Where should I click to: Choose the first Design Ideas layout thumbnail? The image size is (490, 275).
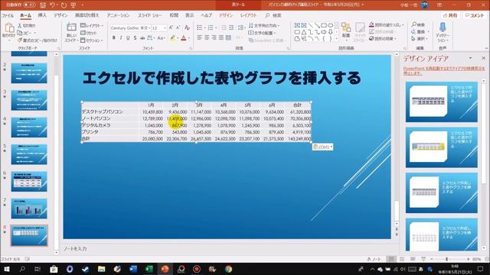pos(441,102)
